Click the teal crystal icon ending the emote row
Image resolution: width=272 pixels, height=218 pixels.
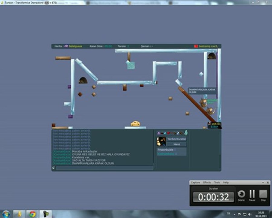[186, 133]
